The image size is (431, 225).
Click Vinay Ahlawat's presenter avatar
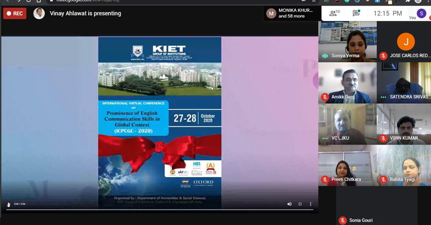pos(39,13)
